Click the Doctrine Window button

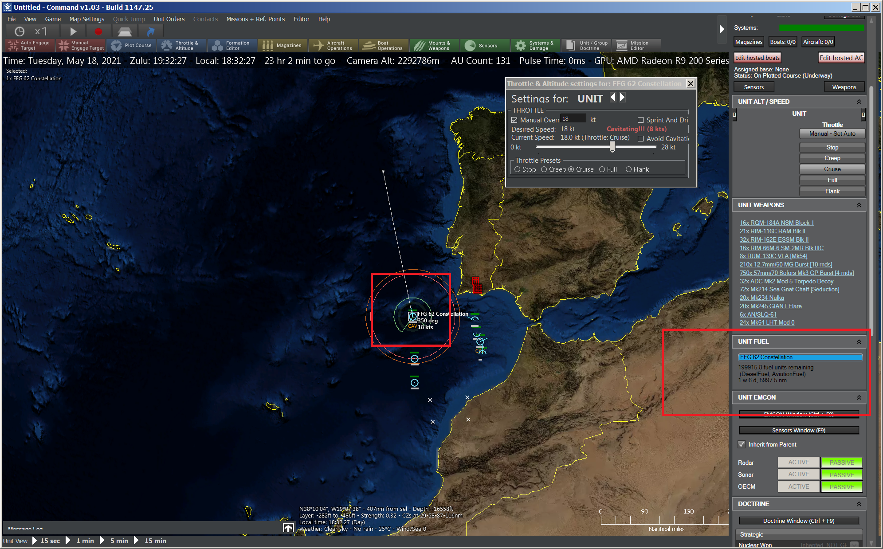point(798,521)
